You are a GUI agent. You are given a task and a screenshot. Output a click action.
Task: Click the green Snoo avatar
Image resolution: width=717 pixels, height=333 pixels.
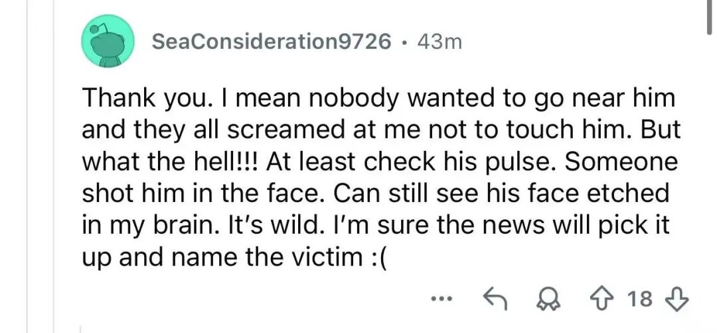point(107,42)
